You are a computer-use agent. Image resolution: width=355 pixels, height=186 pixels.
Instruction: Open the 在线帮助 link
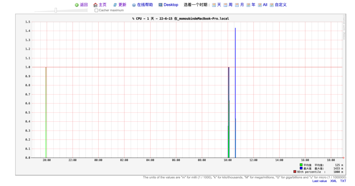[145, 5]
